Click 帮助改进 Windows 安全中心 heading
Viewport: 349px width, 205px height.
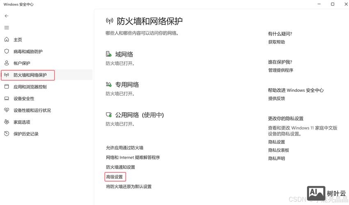click(296, 90)
